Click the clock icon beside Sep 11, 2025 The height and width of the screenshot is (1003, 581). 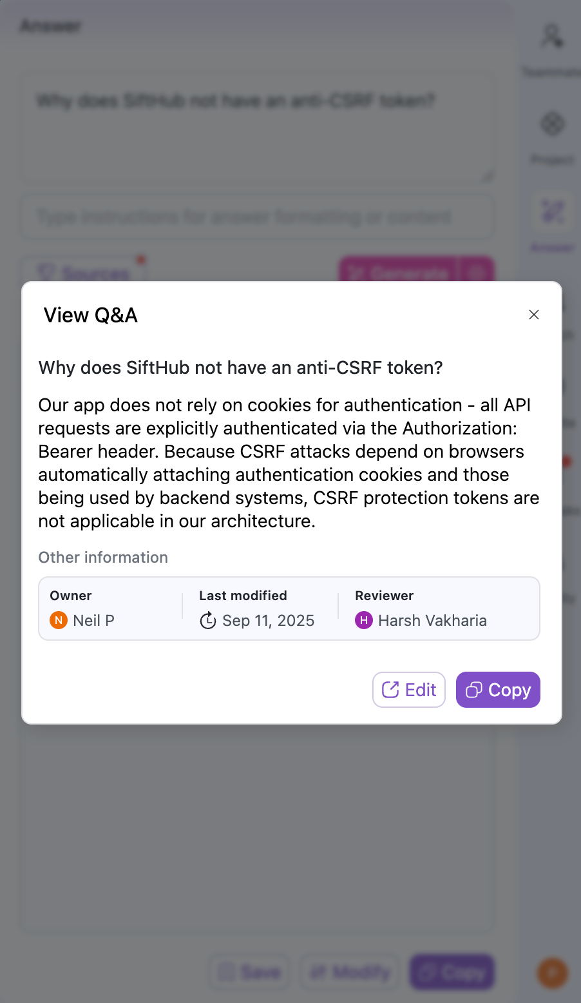(x=208, y=621)
